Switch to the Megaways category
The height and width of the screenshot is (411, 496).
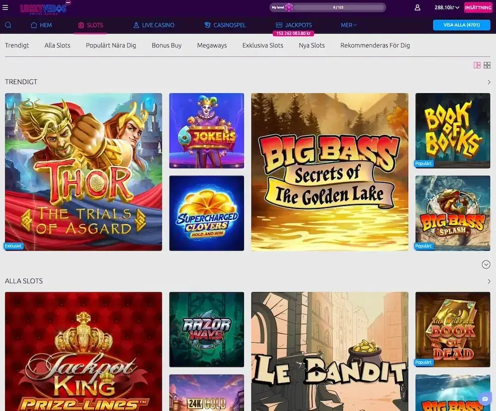[x=212, y=45]
